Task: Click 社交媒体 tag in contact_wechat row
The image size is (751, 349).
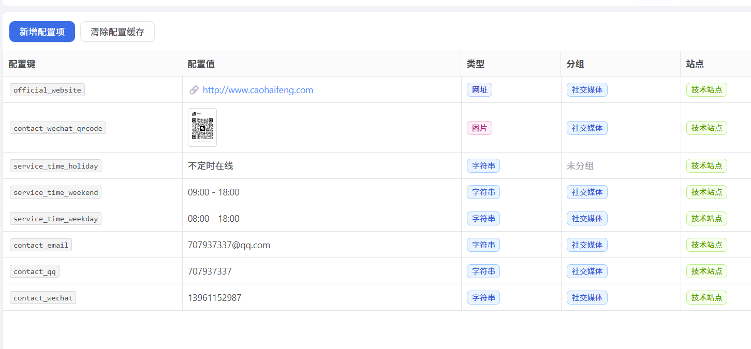Action: pos(587,298)
